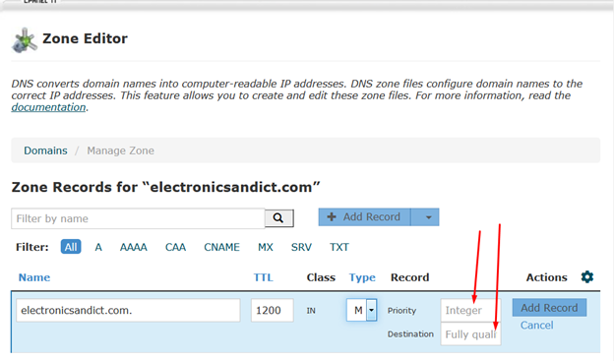Viewport: 614px width, 361px height.
Task: Click the Manage Zone breadcrumb text
Action: coord(121,150)
